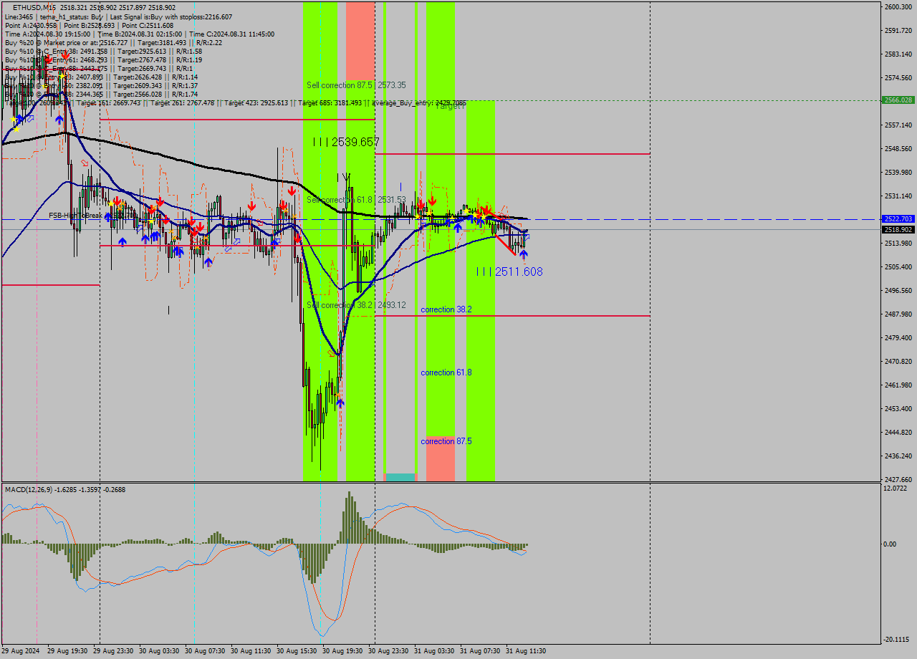Click the 2548.560 price axis value
Viewport: 917px width, 659px height.
[898, 148]
